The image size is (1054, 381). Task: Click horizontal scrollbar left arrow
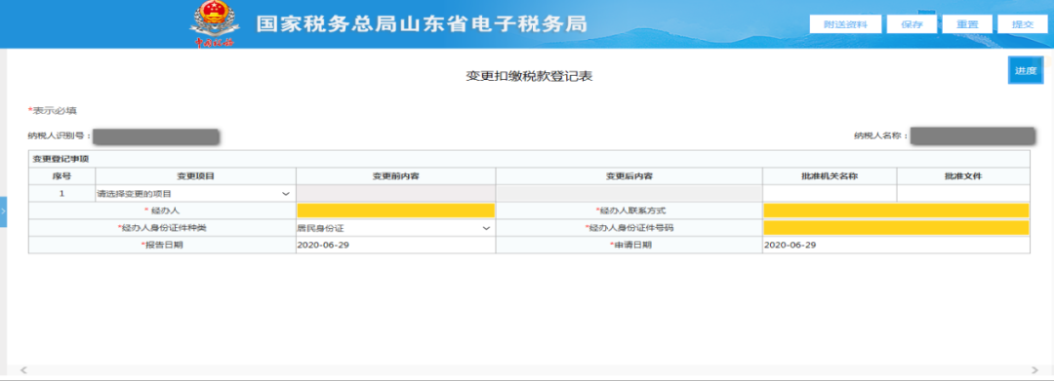[x=23, y=370]
